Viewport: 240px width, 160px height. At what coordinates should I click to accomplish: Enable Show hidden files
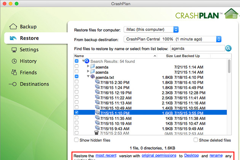click(76, 140)
